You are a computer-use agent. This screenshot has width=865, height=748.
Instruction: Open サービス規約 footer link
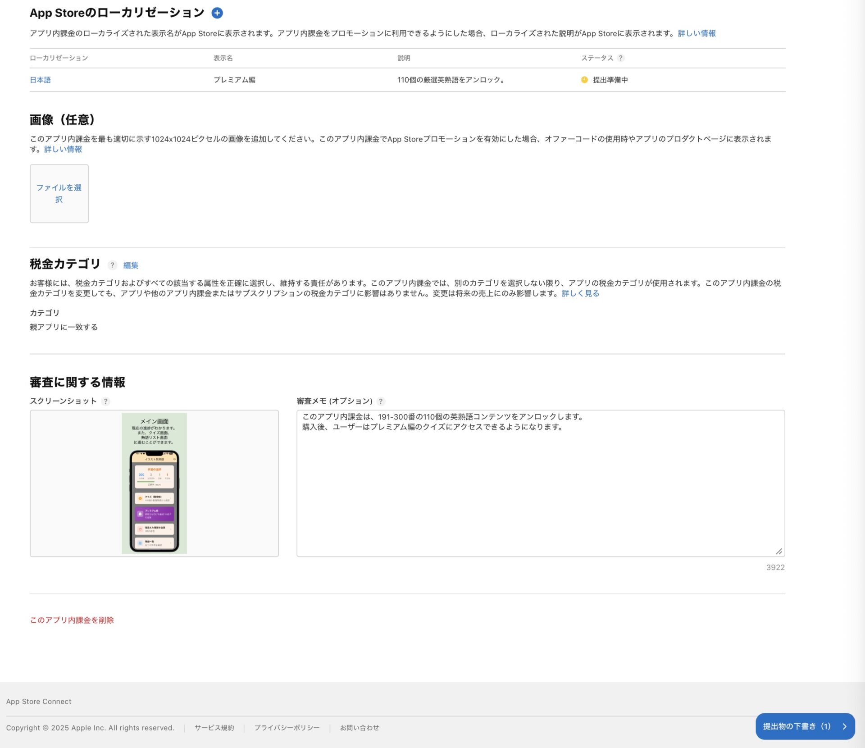[x=214, y=728]
